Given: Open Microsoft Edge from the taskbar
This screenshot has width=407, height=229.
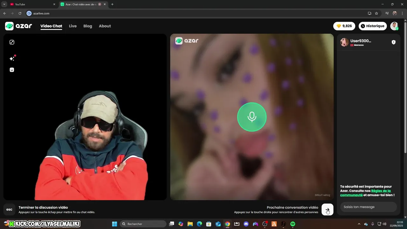Looking at the screenshot, I should click(199, 224).
